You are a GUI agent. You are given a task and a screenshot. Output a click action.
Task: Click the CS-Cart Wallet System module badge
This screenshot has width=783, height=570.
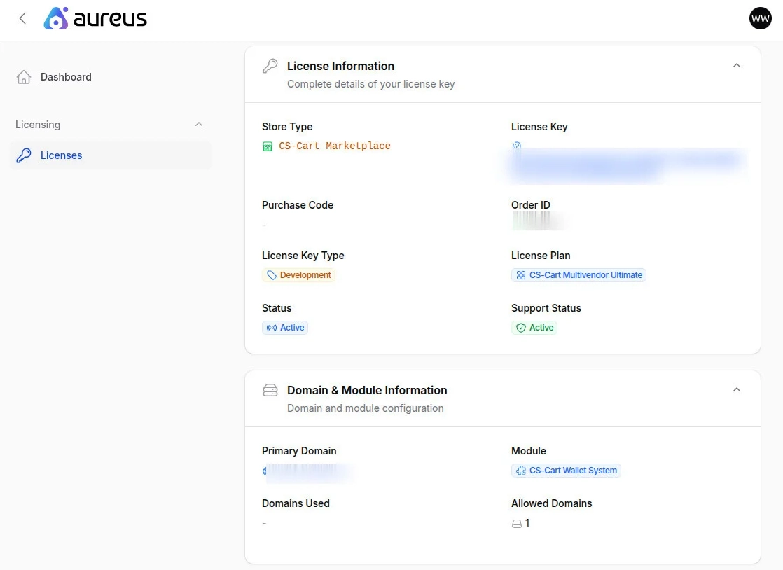[x=566, y=470]
